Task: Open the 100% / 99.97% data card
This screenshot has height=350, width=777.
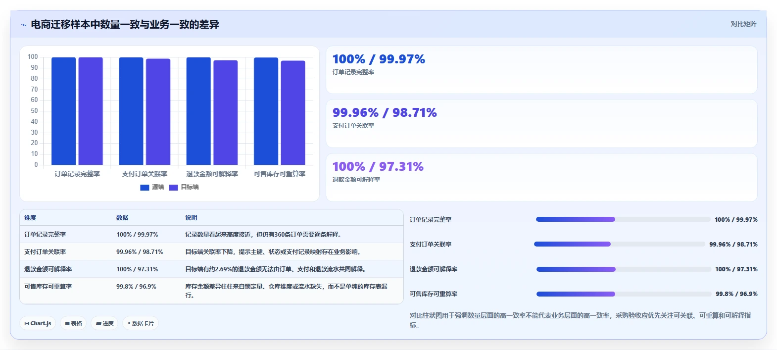Action: tap(541, 70)
